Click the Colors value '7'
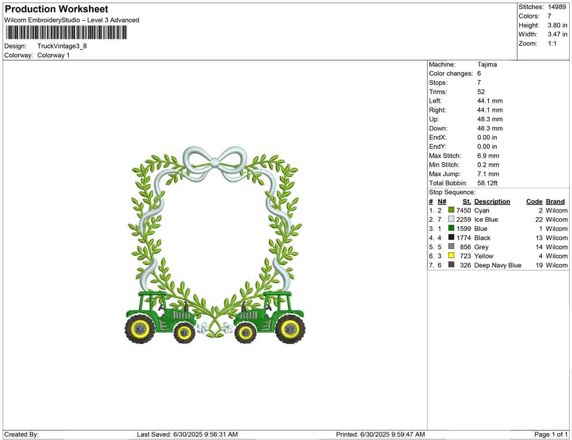Viewport: 572px width, 440px height. click(549, 16)
